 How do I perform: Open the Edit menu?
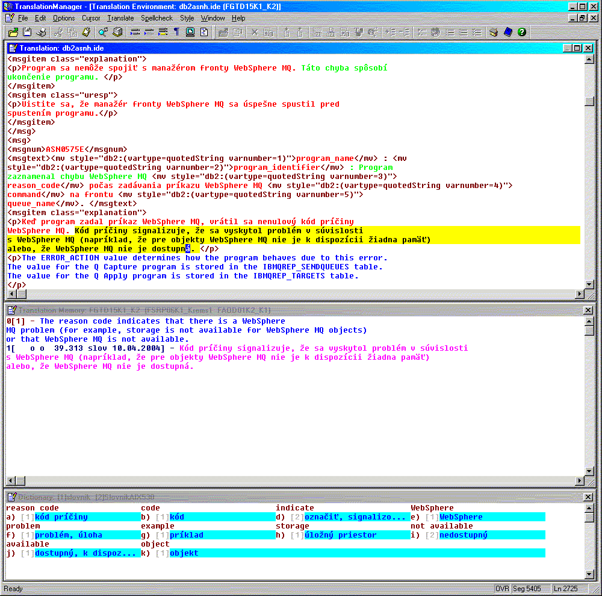pyautogui.click(x=40, y=18)
